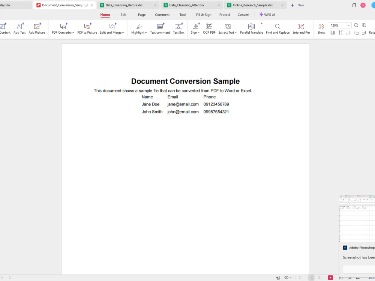
Task: Switch to the Edit ribbon tab
Action: pyautogui.click(x=123, y=15)
